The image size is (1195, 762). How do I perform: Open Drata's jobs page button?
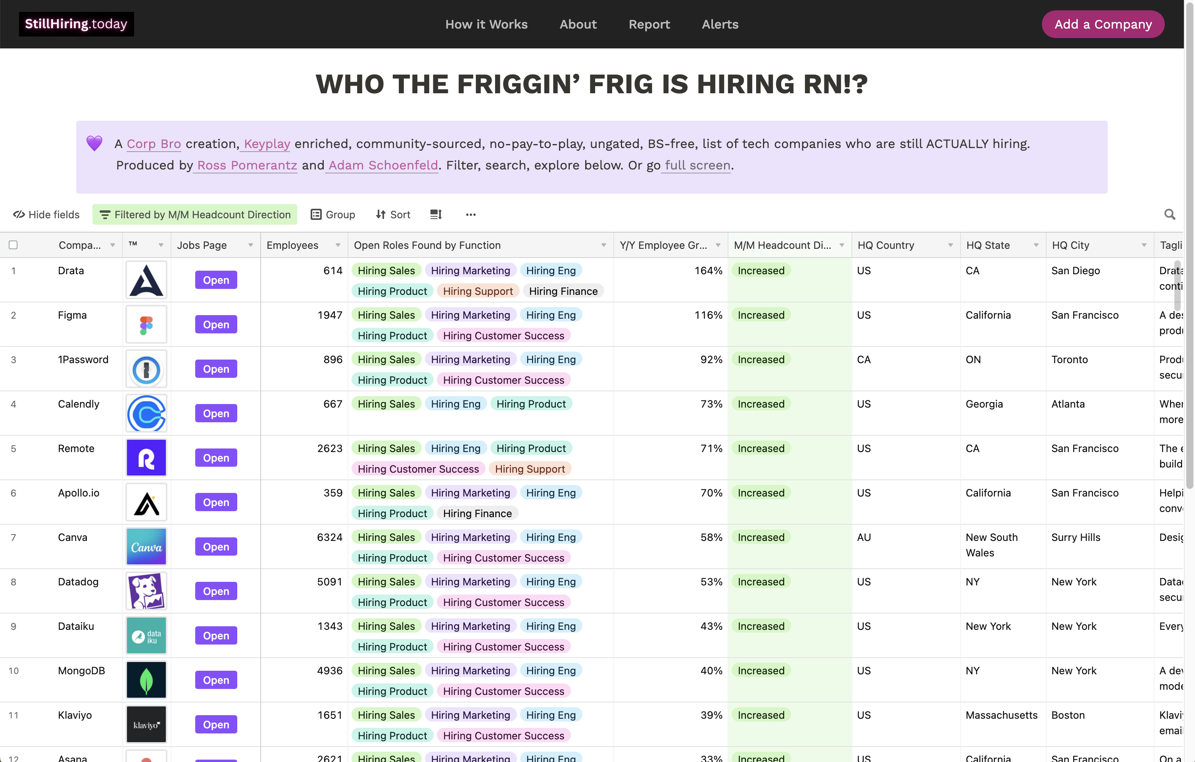(x=216, y=280)
